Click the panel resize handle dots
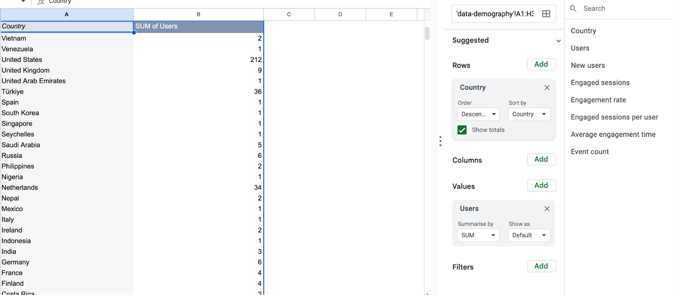Screen dimensions: 673x295 (440, 141)
